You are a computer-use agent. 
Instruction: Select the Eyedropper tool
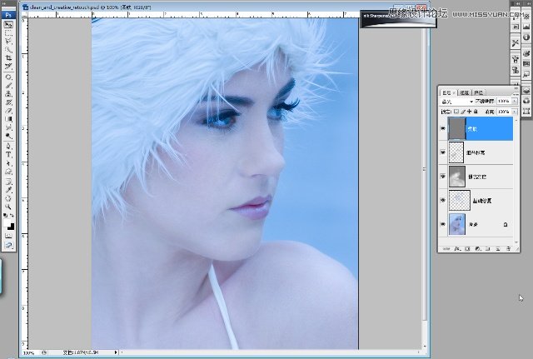(x=8, y=190)
